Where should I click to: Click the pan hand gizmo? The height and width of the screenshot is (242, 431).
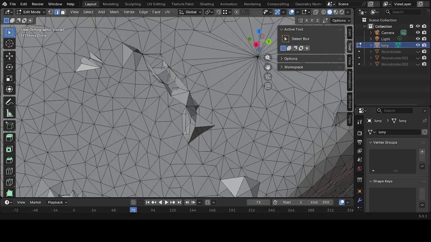point(268,67)
